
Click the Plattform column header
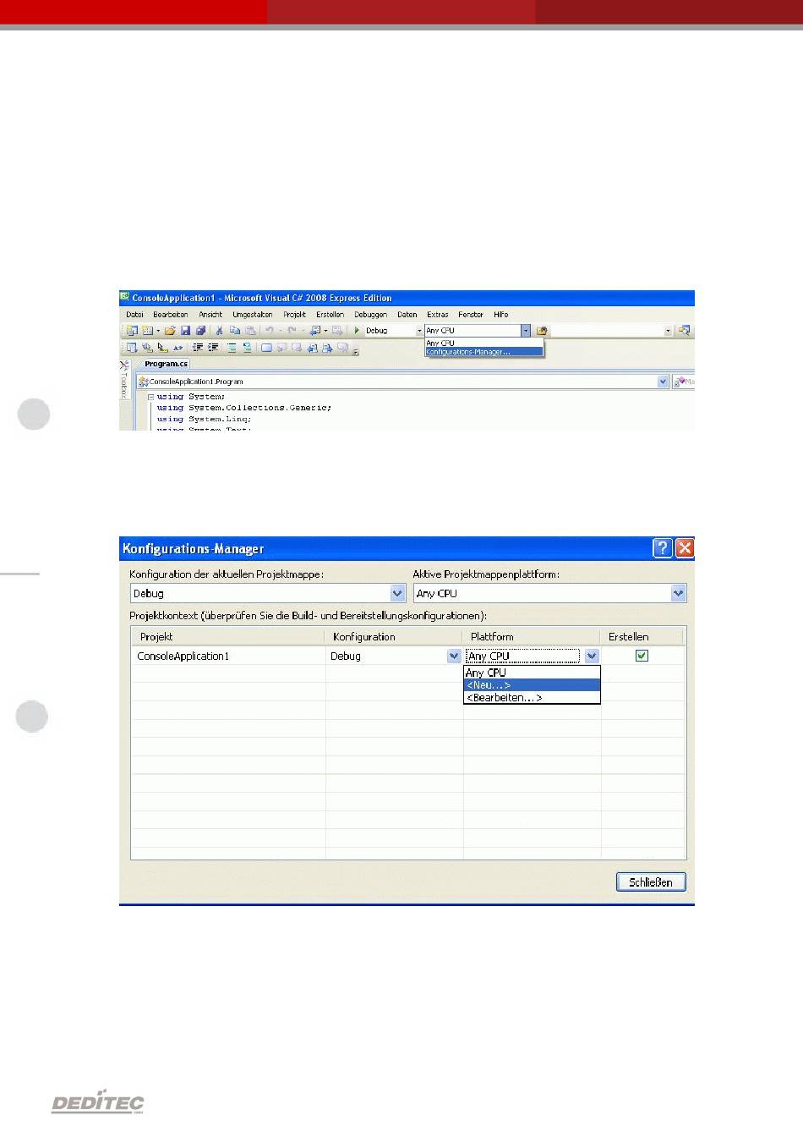tap(532, 636)
